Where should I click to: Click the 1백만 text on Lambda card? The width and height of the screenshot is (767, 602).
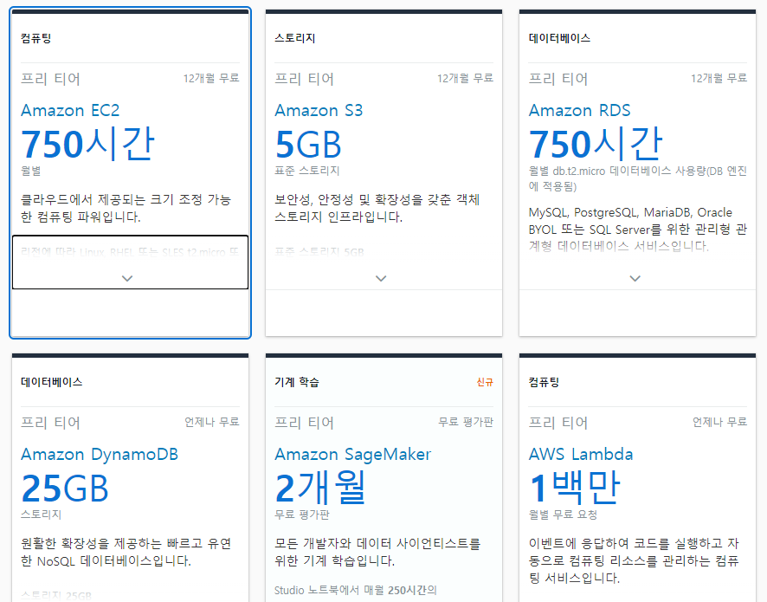(574, 488)
